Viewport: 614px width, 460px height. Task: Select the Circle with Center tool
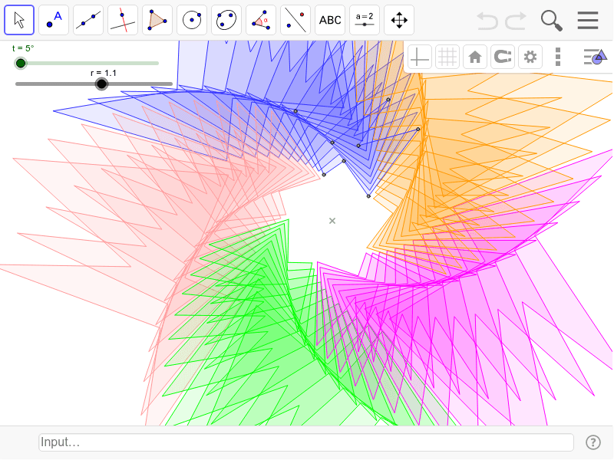(x=191, y=19)
